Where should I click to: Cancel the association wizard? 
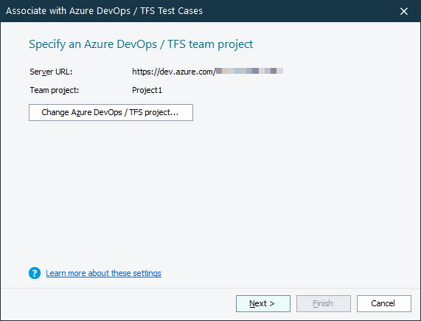pos(384,303)
